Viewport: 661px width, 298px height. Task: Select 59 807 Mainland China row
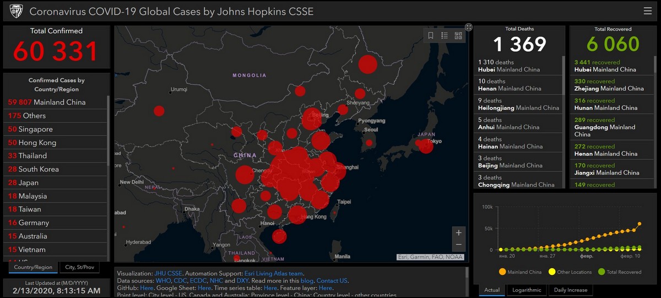coord(55,102)
